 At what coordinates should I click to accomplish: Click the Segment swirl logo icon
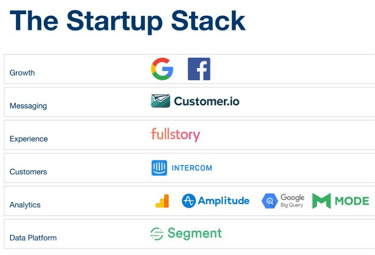tap(157, 234)
